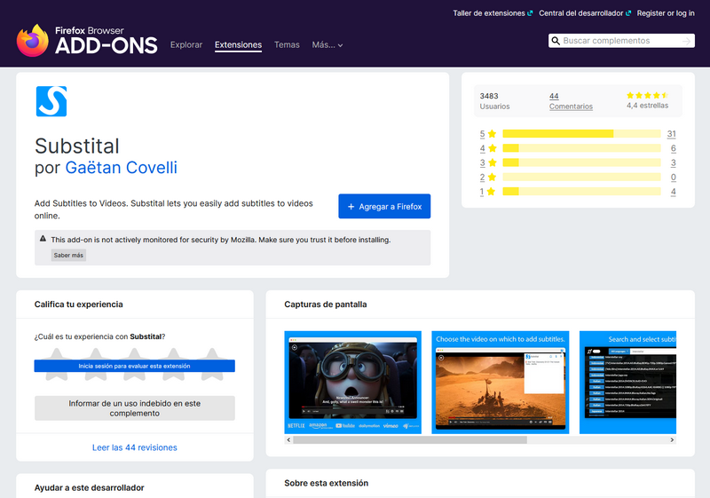
Task: Click the Sobre esta extensión heading
Action: pos(326,483)
